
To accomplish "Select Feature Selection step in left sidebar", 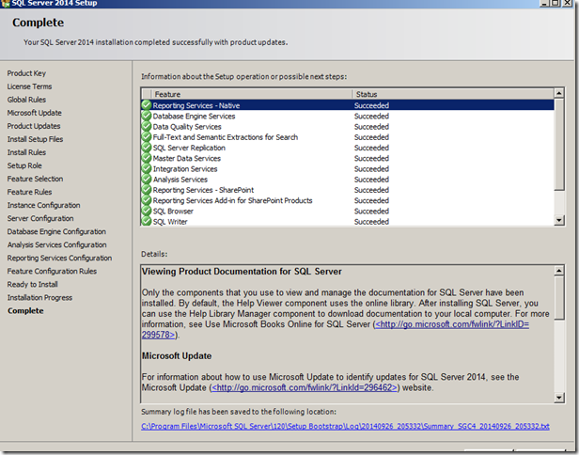I will pyautogui.click(x=36, y=179).
